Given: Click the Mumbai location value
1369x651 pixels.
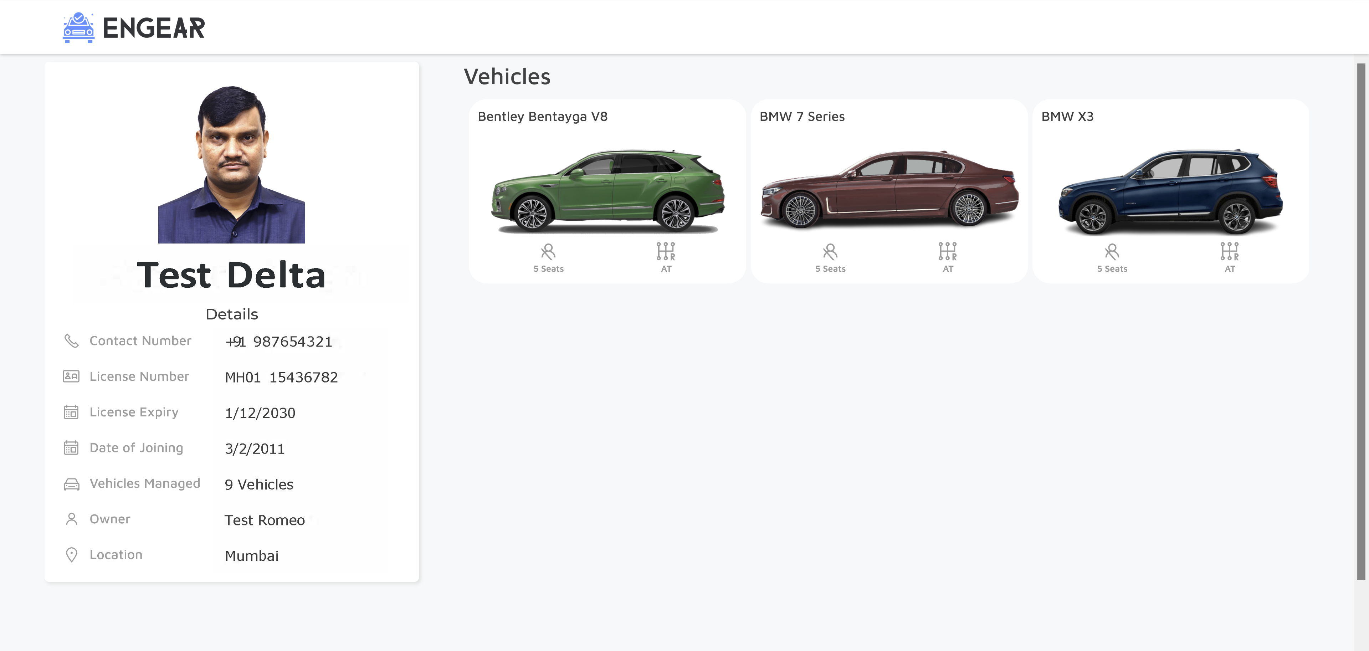Looking at the screenshot, I should pos(251,555).
